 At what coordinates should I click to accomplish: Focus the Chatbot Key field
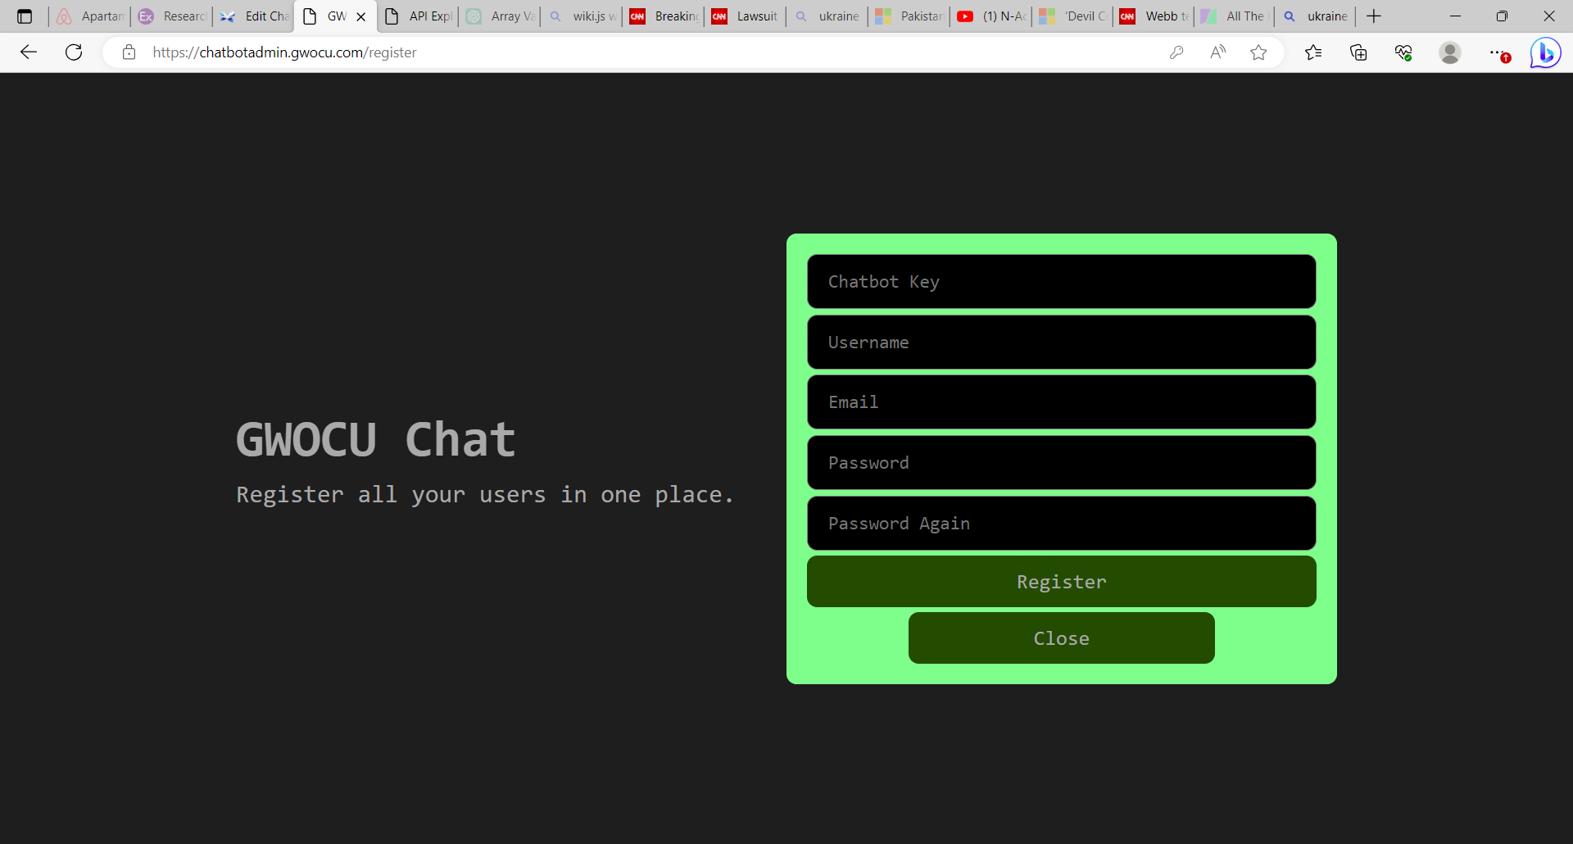pyautogui.click(x=1061, y=282)
